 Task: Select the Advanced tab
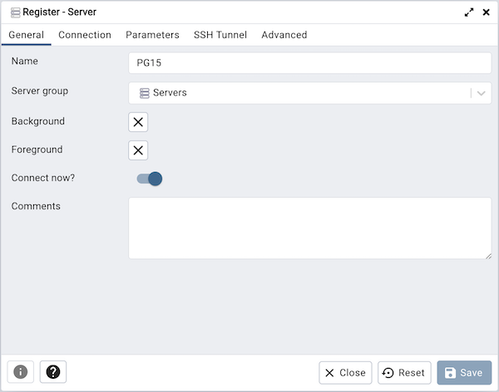[x=284, y=35]
